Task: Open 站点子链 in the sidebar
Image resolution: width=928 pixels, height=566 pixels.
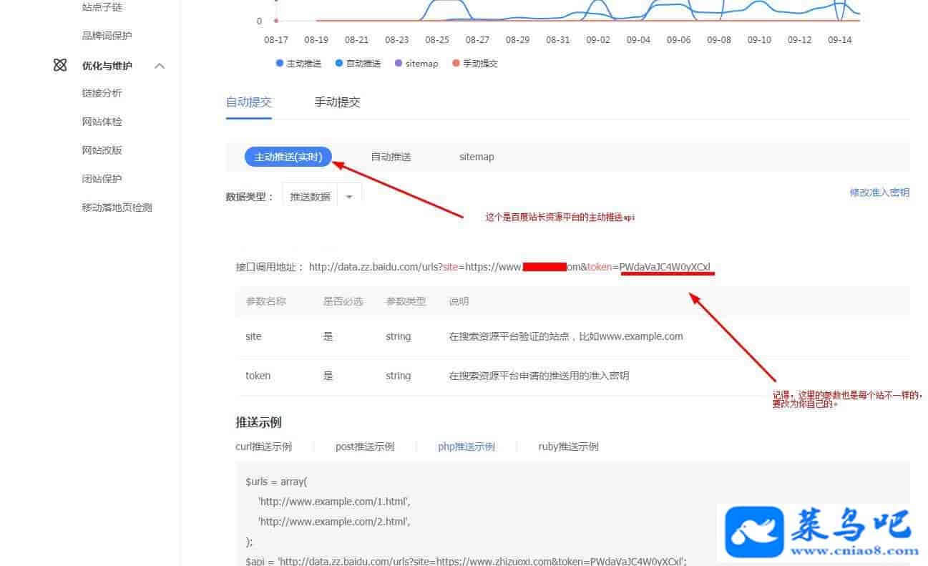Action: click(102, 7)
